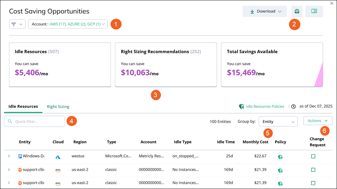Check Change Request box for first support-clb row

coord(313,170)
